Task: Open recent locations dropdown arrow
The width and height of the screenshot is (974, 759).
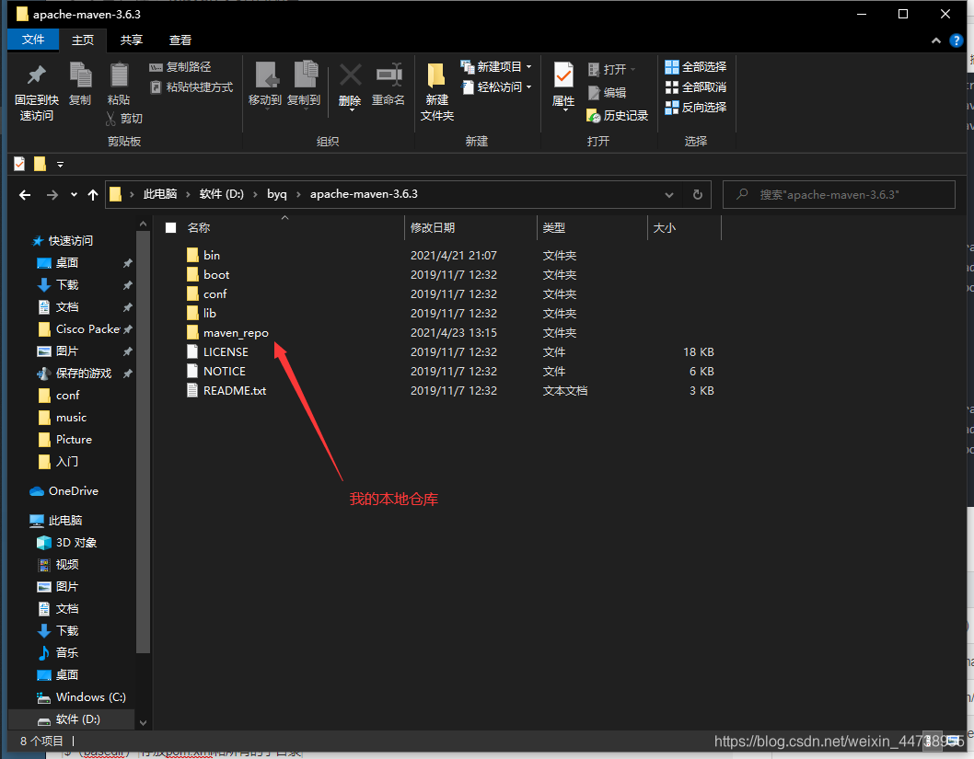Action: (x=74, y=195)
